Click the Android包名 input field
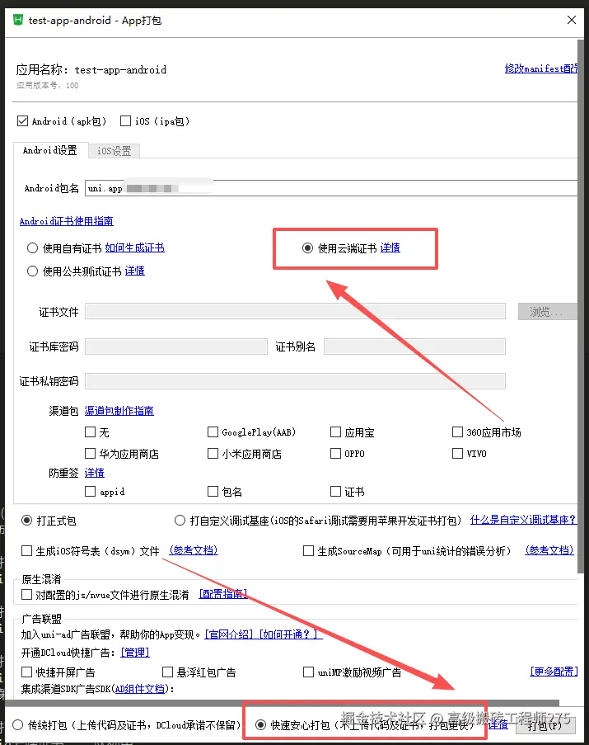589x745 pixels. [x=331, y=188]
